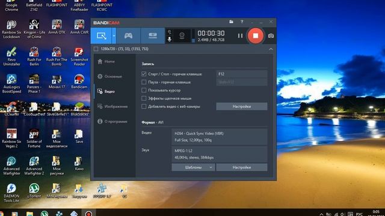The image size is (385, 216).
Task: Take a screenshot with camera icon
Action: [x=271, y=36]
